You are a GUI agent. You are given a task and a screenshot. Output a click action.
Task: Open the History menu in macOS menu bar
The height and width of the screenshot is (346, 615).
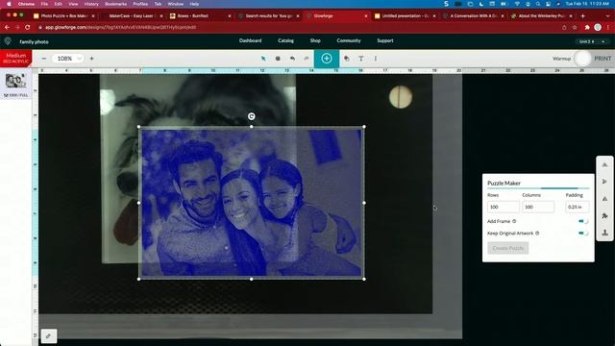tap(91, 4)
